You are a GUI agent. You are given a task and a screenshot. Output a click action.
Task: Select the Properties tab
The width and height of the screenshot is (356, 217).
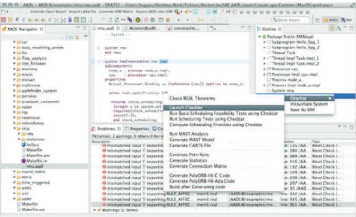(137, 129)
